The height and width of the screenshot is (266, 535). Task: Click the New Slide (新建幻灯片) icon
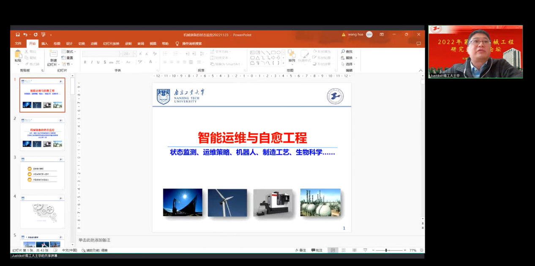pyautogui.click(x=53, y=54)
